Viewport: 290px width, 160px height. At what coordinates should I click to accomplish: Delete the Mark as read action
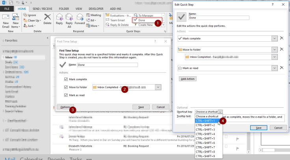[x=282, y=68]
